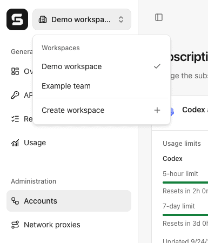Click the 5-hour limit text

(x=180, y=174)
